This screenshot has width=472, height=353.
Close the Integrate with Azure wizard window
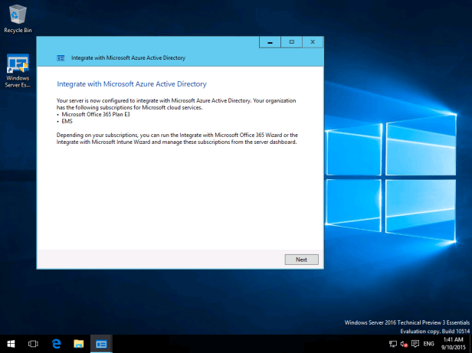click(313, 42)
